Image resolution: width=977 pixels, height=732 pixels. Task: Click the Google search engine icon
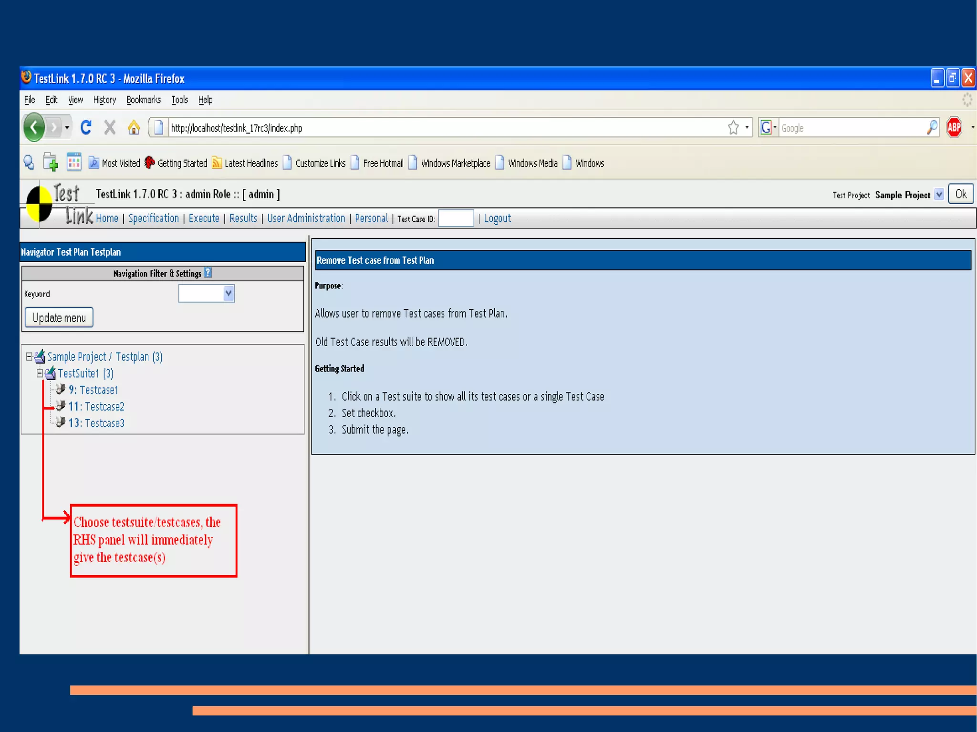click(766, 127)
